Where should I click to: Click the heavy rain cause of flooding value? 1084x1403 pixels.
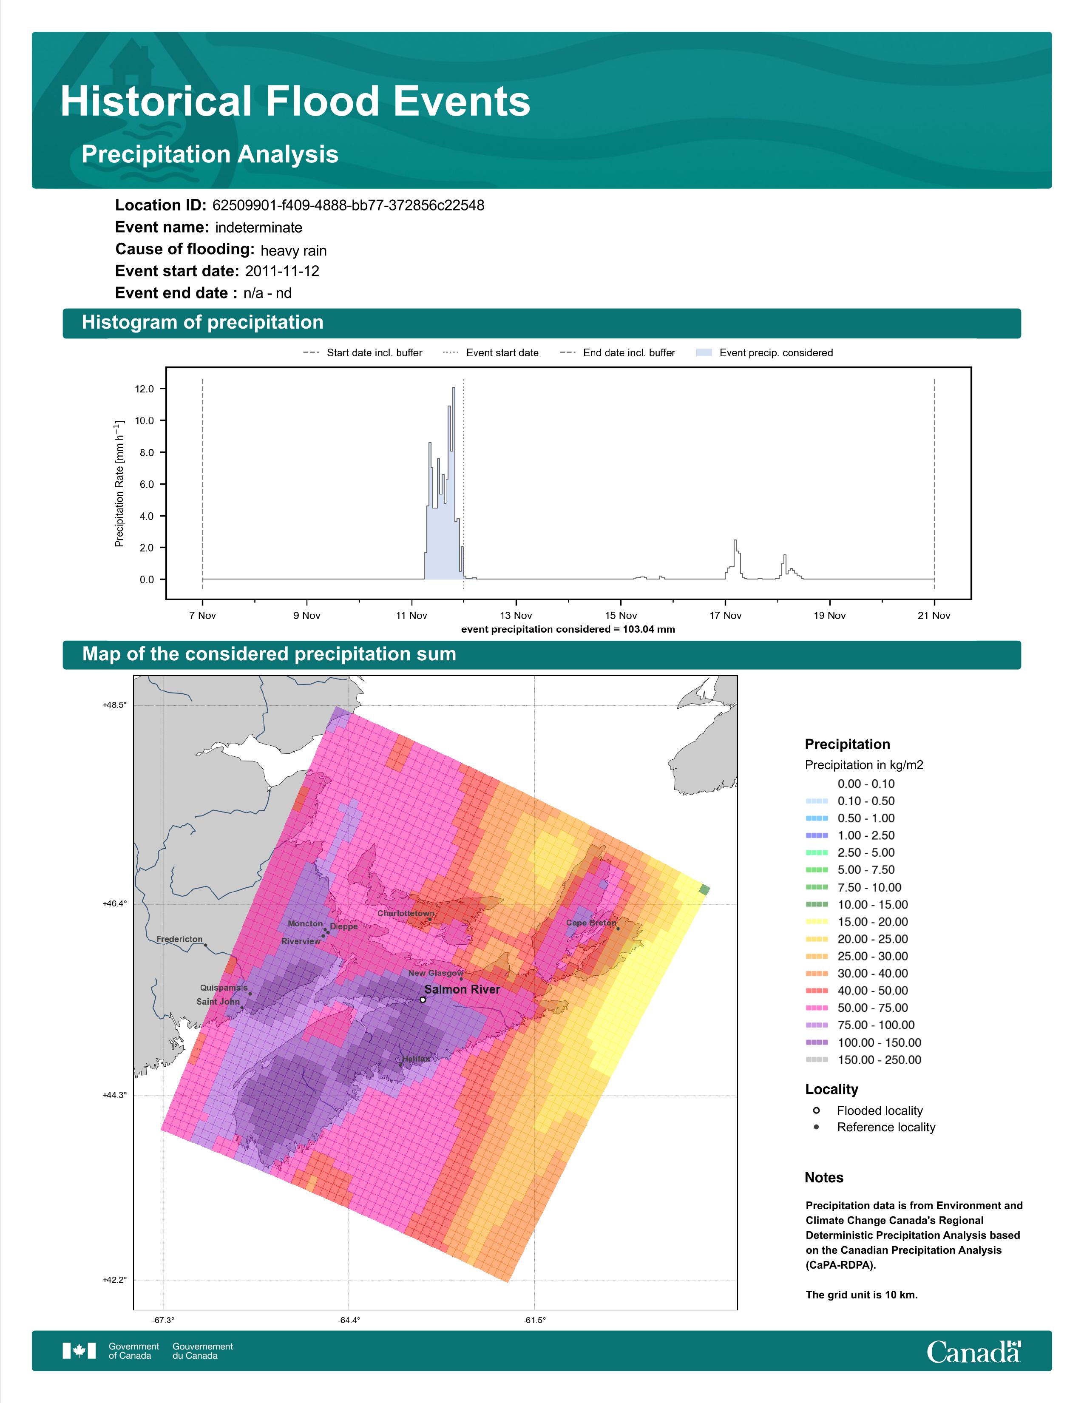(x=293, y=250)
